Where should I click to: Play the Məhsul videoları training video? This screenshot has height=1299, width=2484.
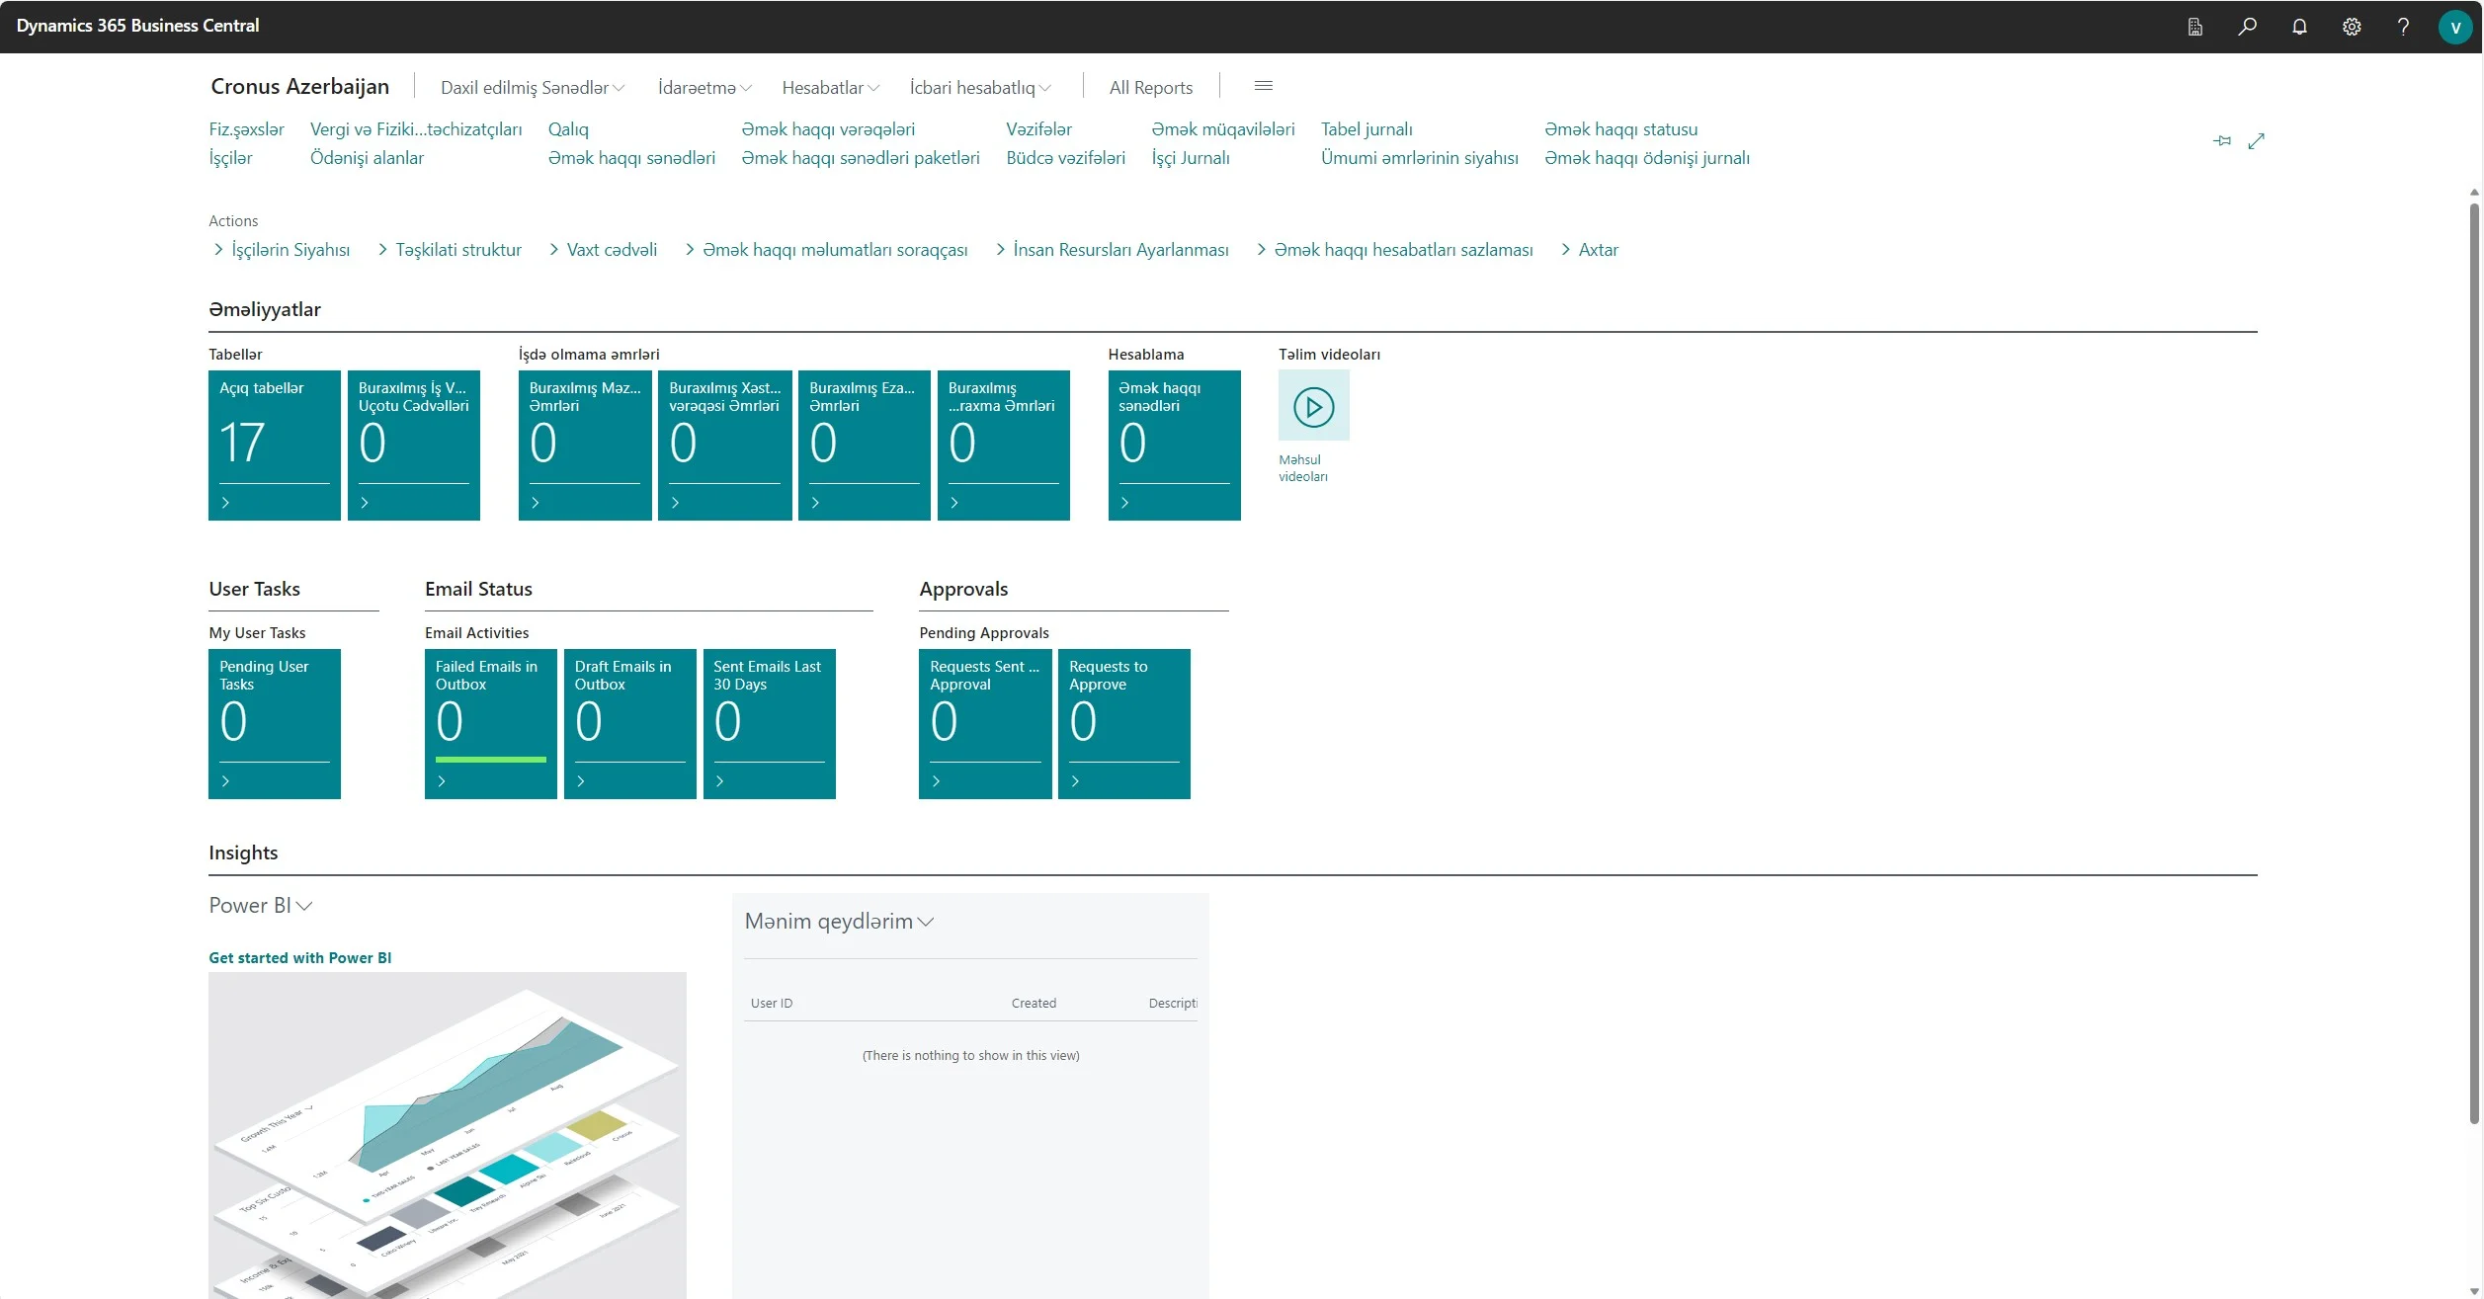click(x=1313, y=406)
